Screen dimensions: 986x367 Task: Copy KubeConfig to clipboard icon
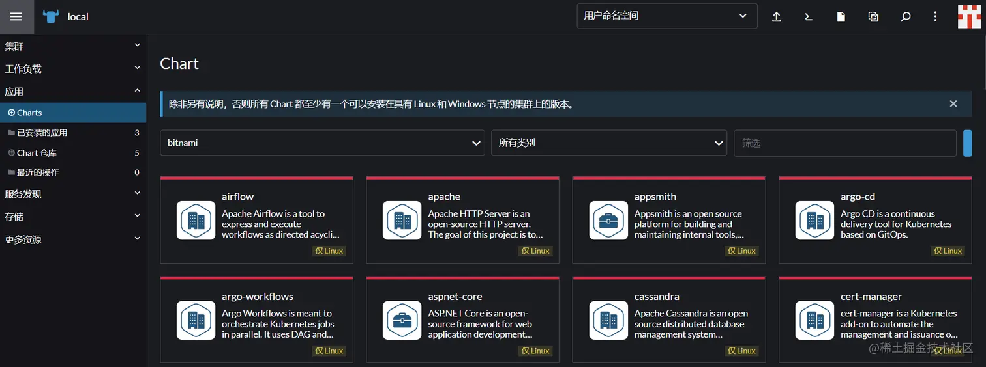pyautogui.click(x=873, y=17)
